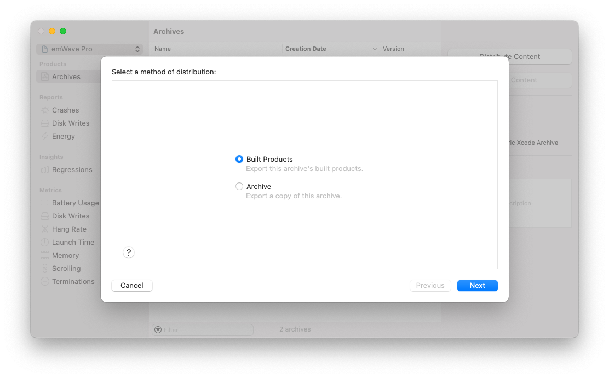
Task: Click the Creation Date sort chevron
Action: pyautogui.click(x=375, y=49)
